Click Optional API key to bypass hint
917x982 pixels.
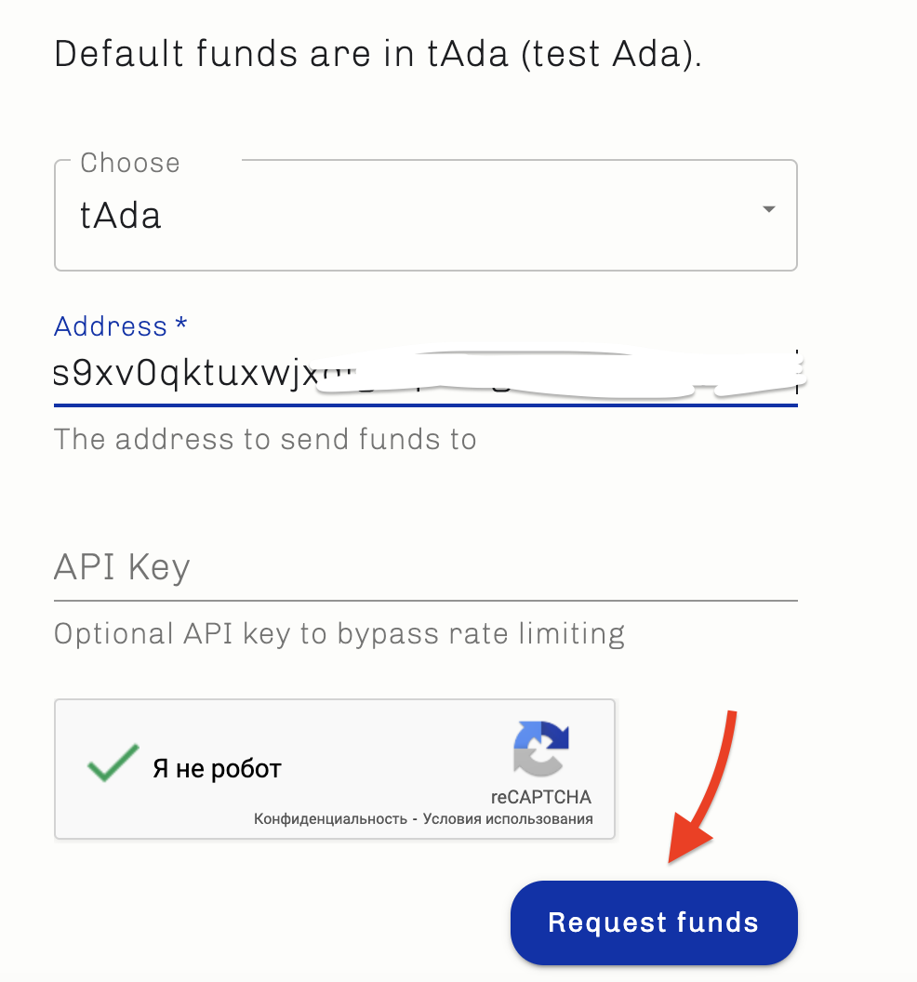click(339, 634)
